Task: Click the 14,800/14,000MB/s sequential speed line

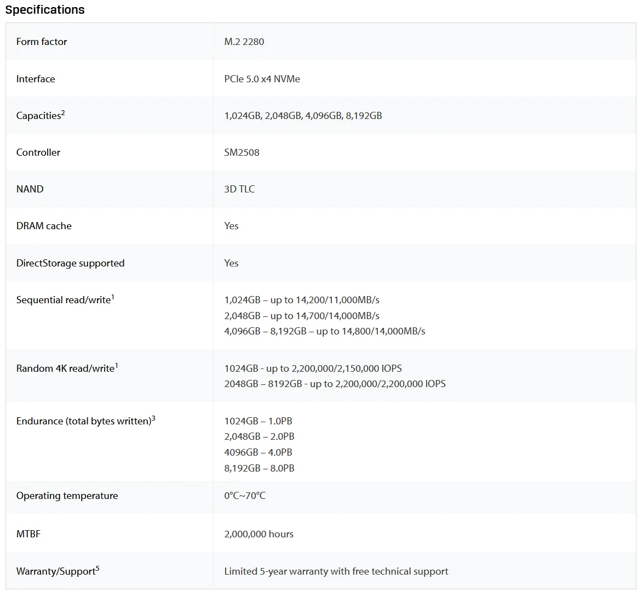Action: [x=325, y=331]
